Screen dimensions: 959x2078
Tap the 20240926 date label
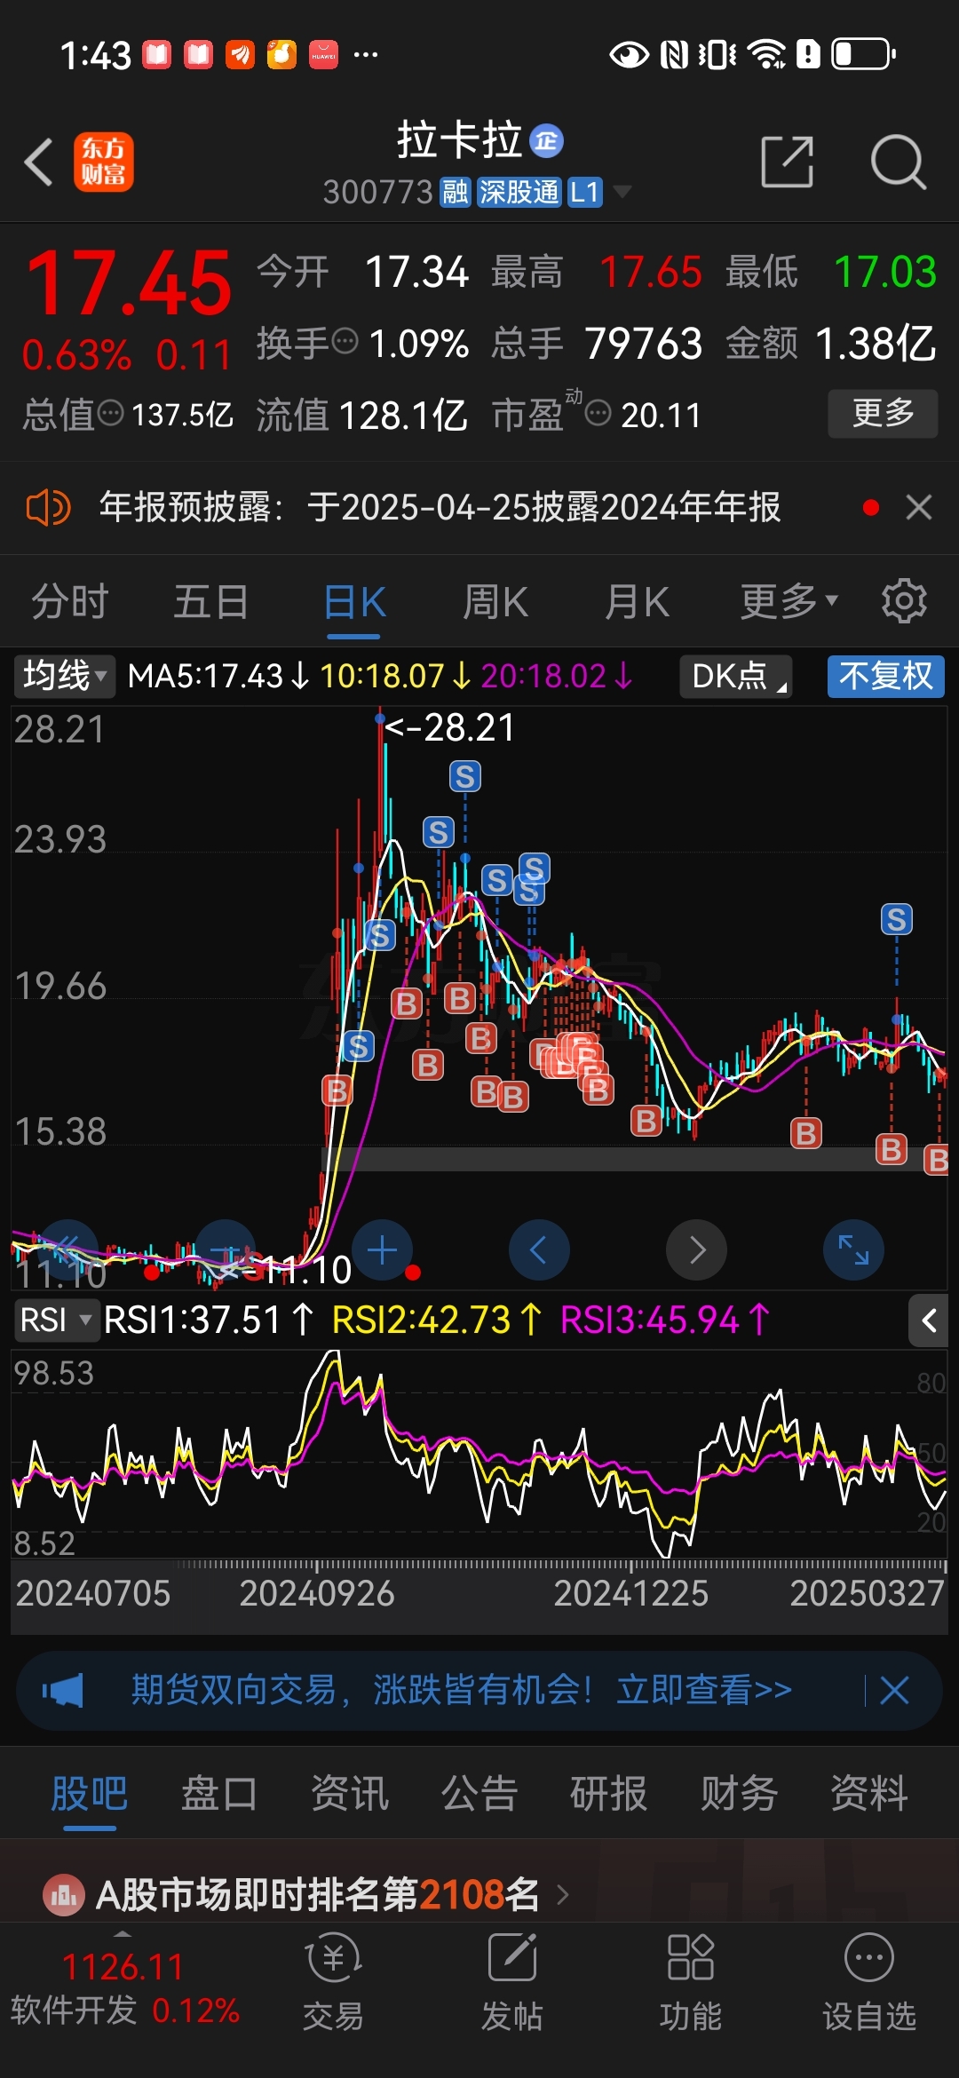(317, 1593)
